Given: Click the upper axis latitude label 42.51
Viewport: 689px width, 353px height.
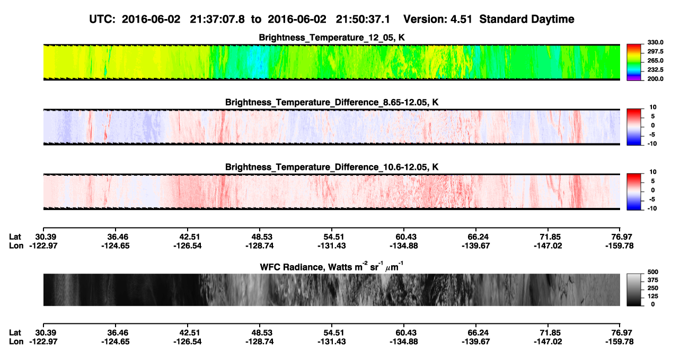Looking at the screenshot, I should click(x=187, y=237).
